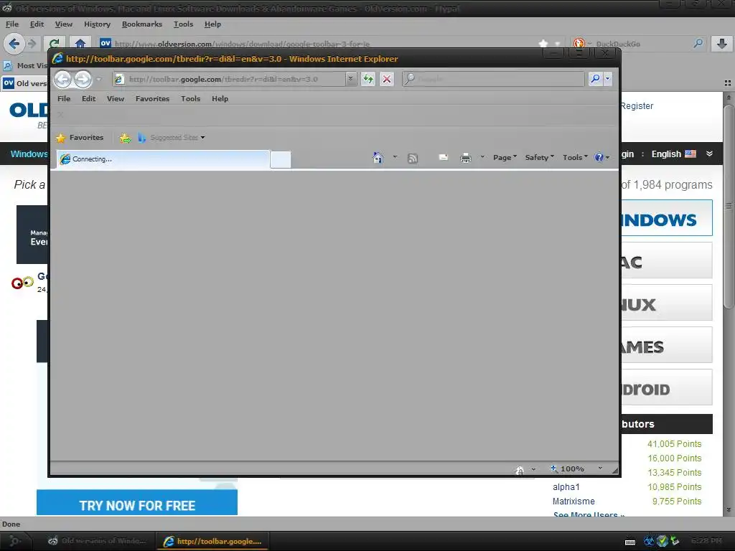
Task: Click the Reload icon in Firefox window
Action: [54, 44]
